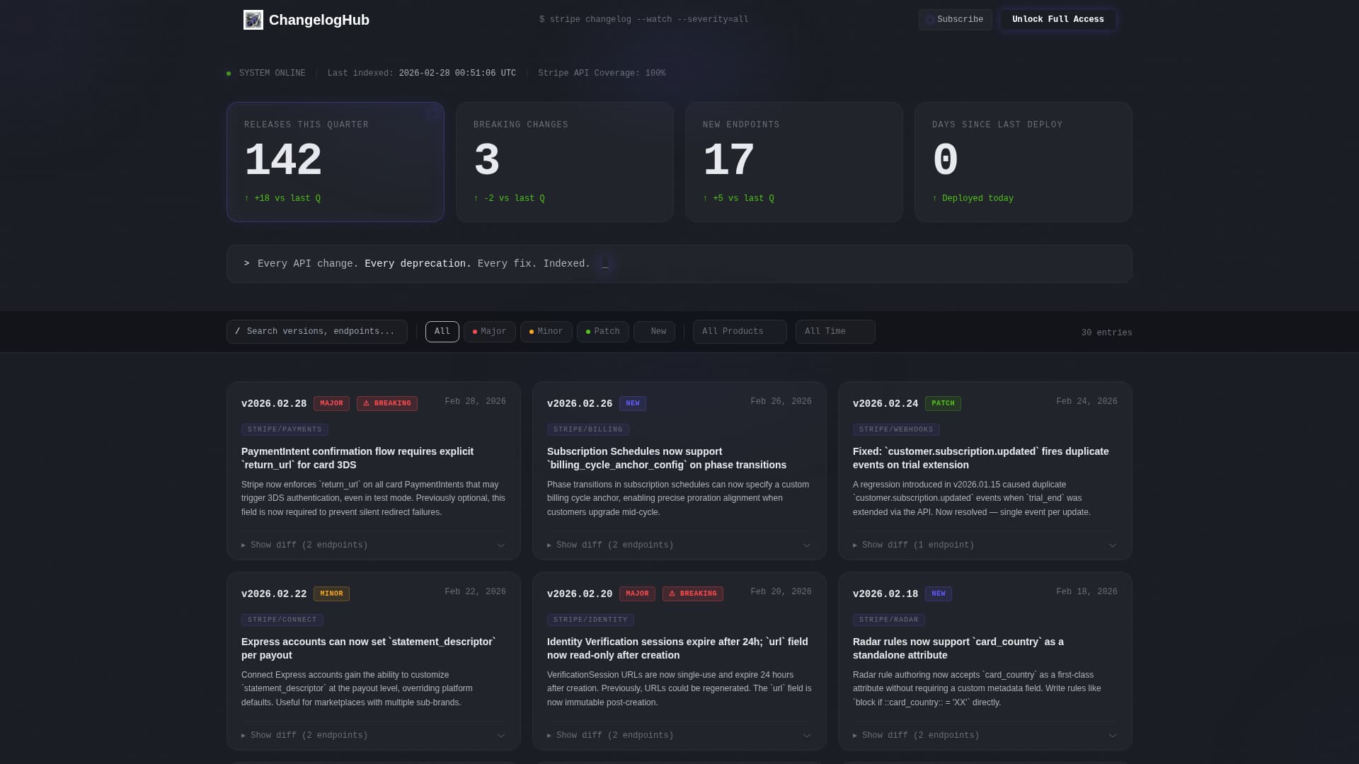Click Stripe API Coverage: 100% text

[x=602, y=74]
